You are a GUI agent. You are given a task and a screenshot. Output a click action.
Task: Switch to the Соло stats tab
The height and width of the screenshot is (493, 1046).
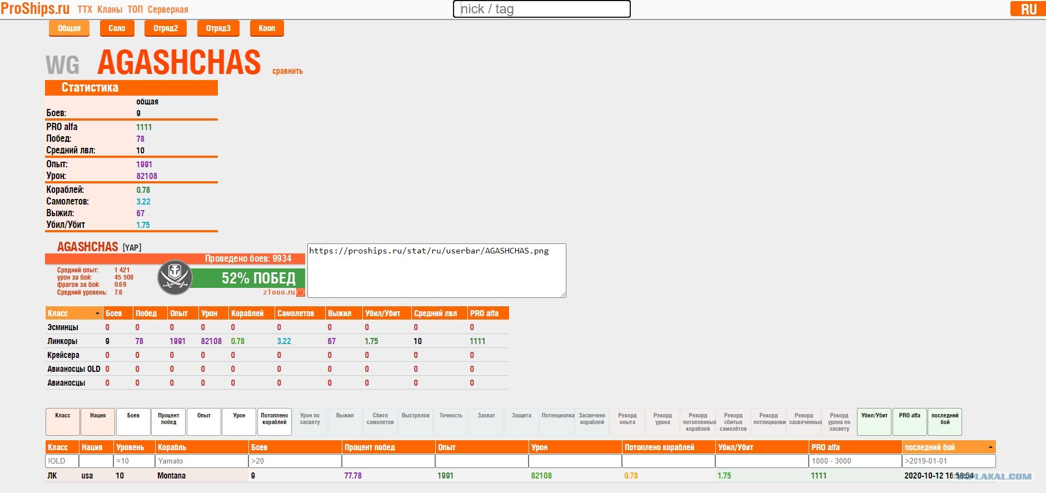[117, 28]
